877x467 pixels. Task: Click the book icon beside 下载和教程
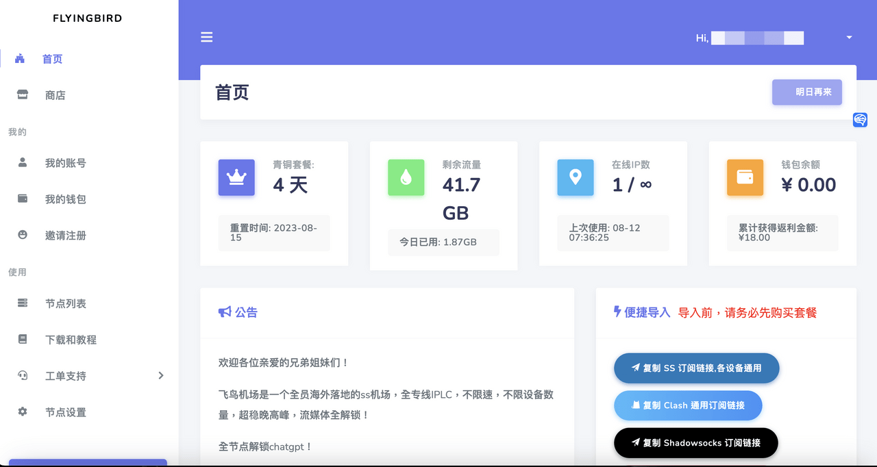pos(23,340)
